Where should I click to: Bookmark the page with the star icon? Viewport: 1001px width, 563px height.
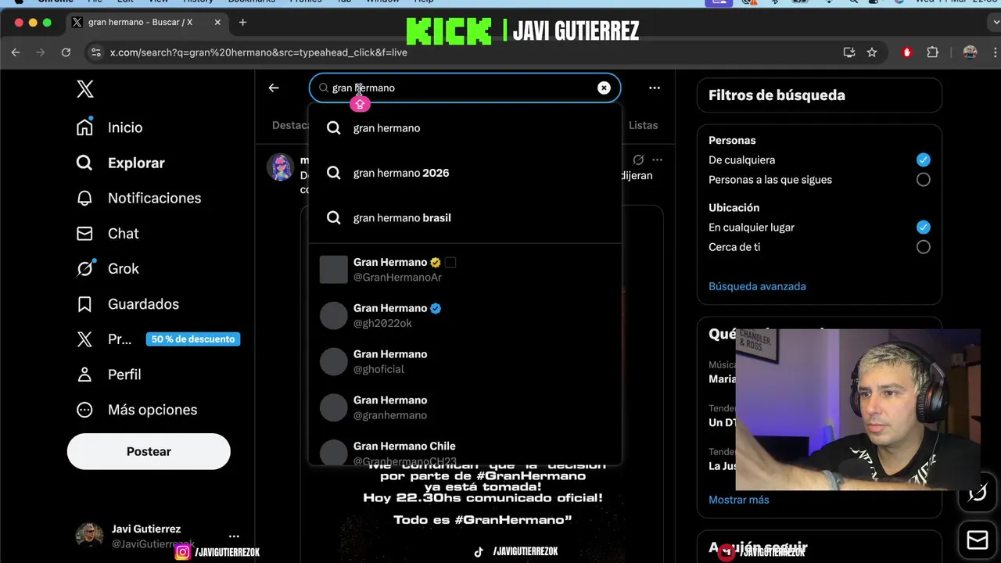tap(872, 52)
